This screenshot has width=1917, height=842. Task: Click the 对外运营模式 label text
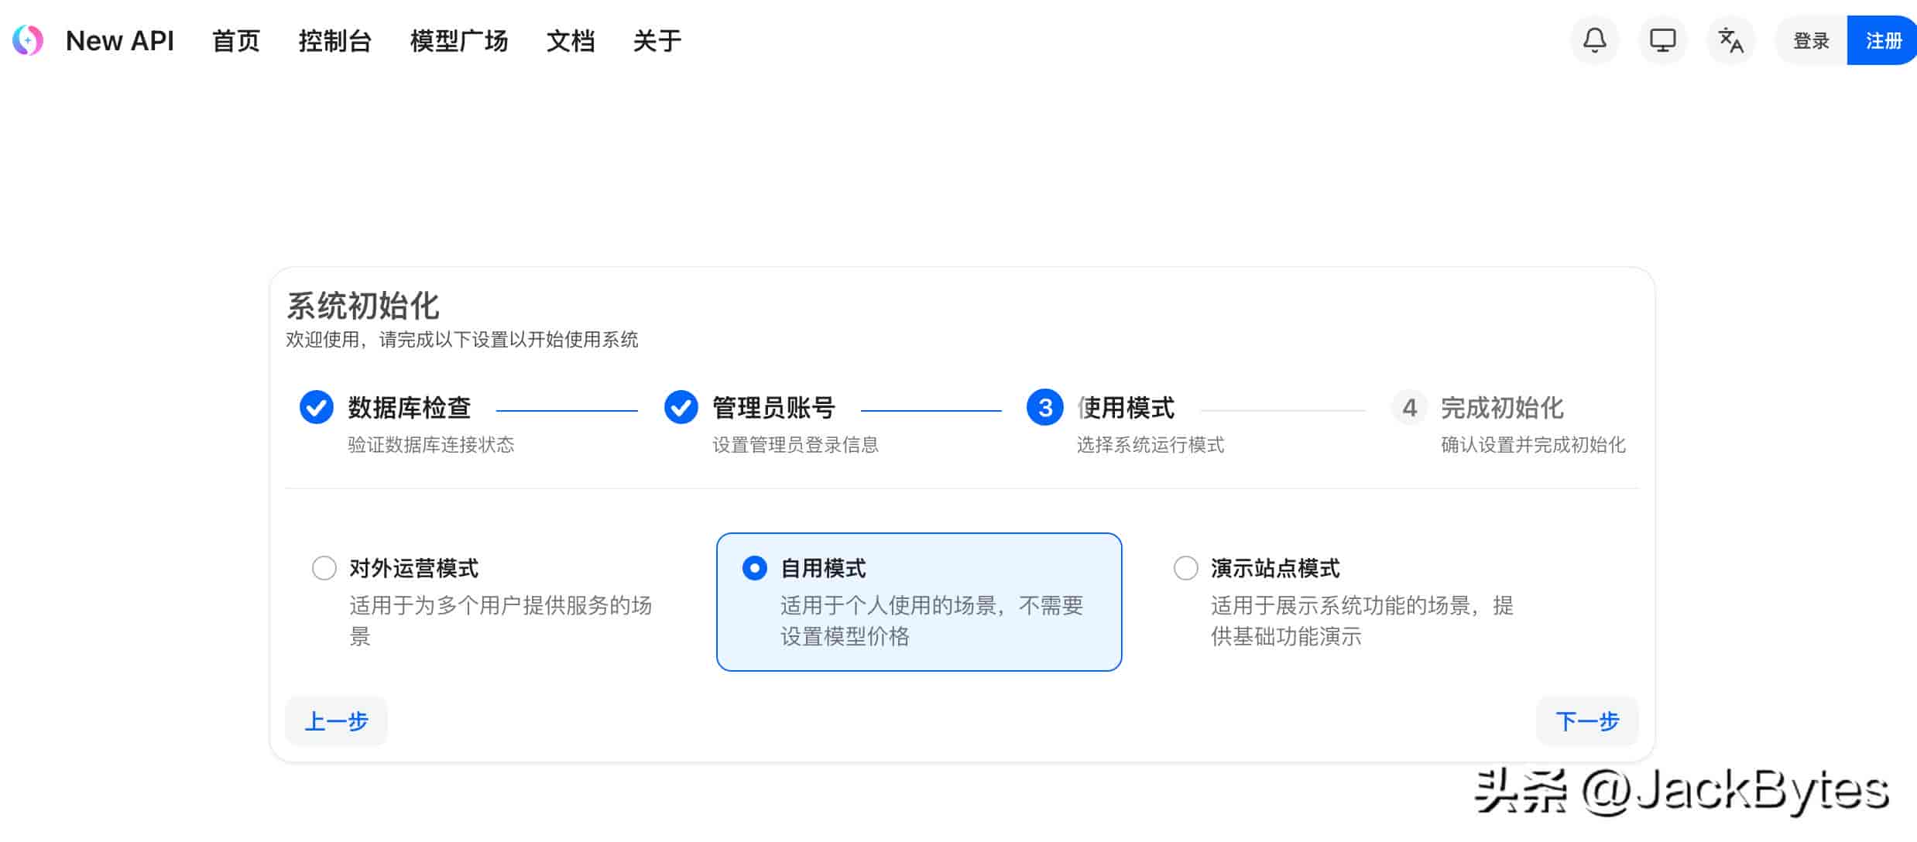414,569
